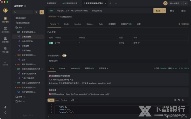
Task: Expand the 店铺 folder
Action: (14, 97)
